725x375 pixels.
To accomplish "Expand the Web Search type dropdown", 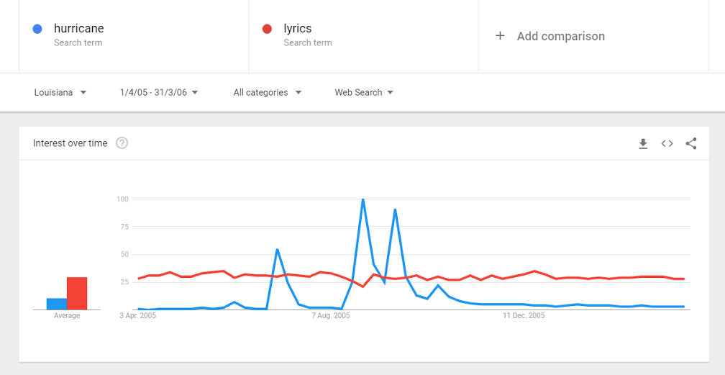I will [x=364, y=93].
